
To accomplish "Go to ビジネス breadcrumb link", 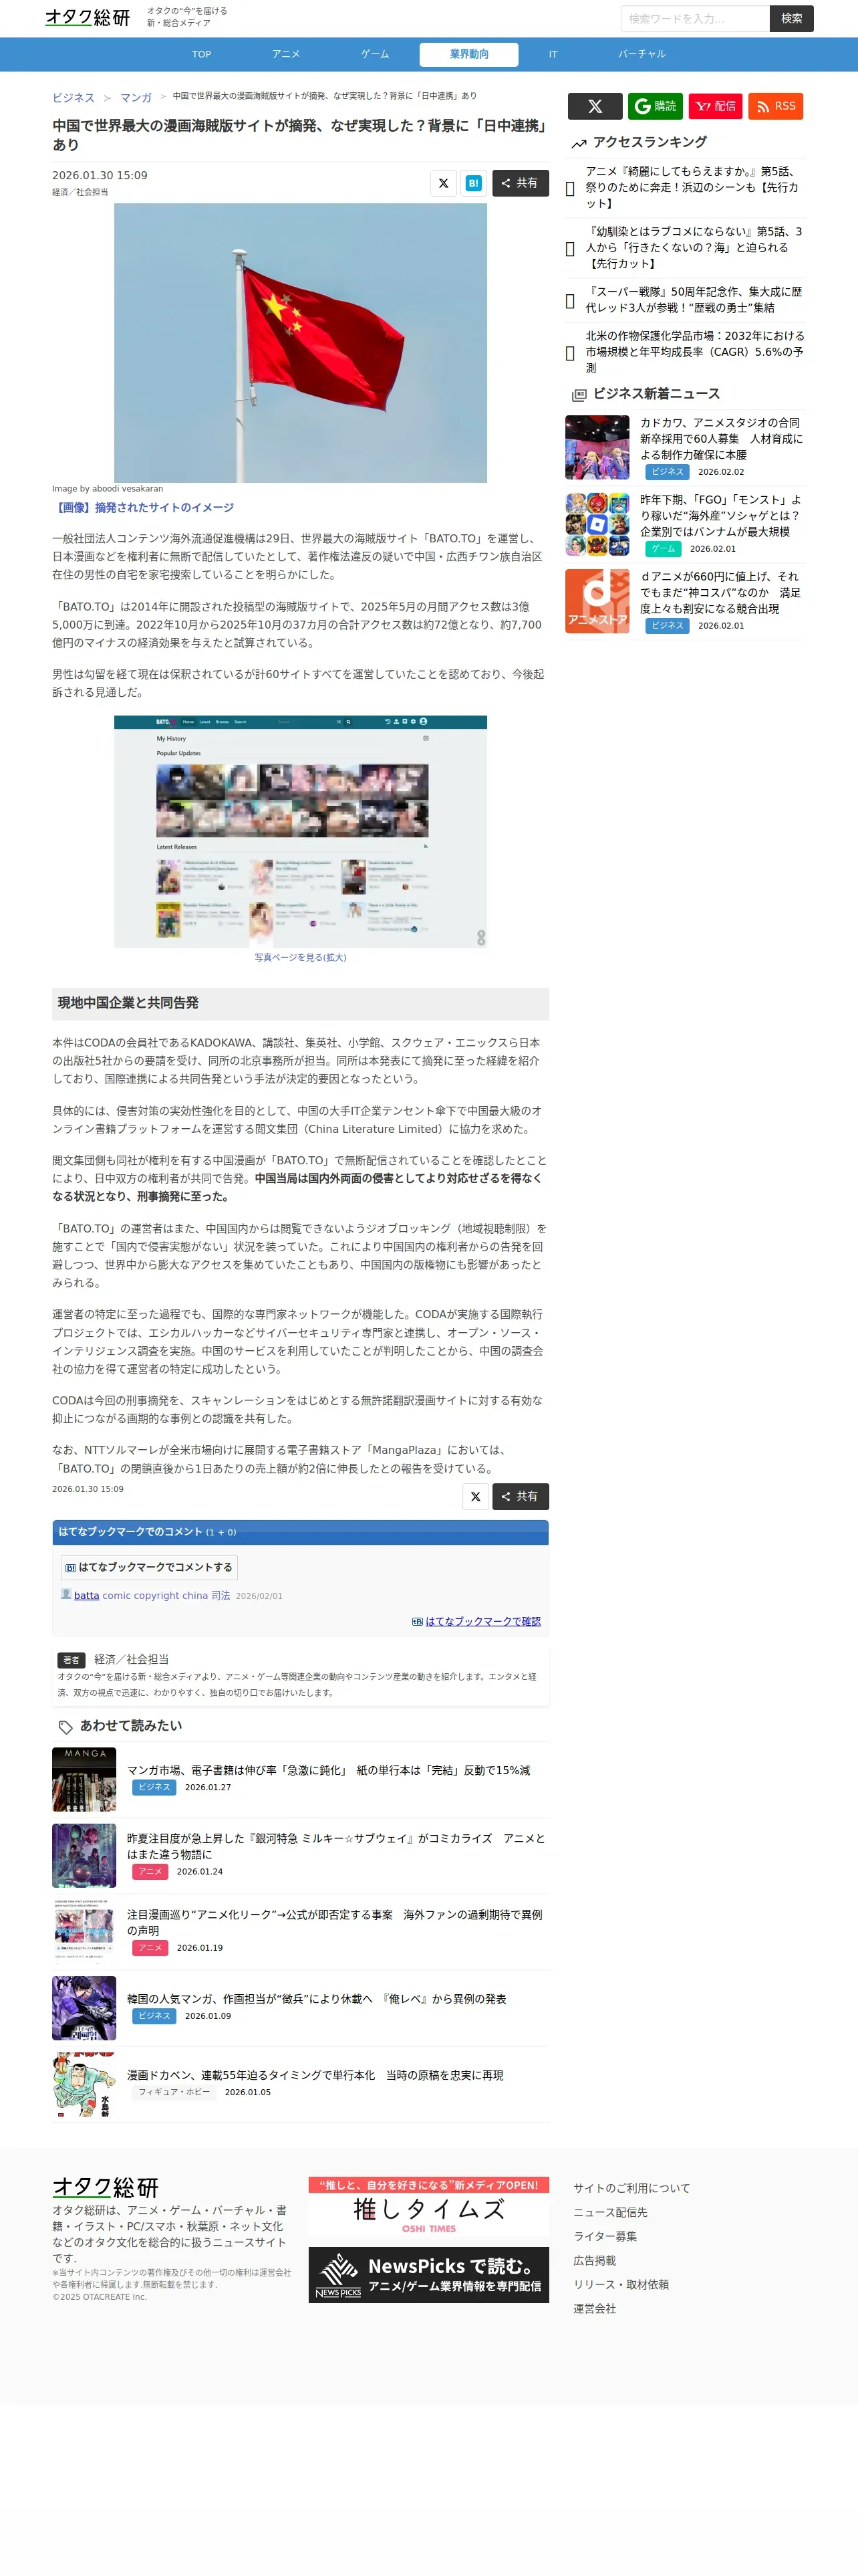I will tap(73, 98).
